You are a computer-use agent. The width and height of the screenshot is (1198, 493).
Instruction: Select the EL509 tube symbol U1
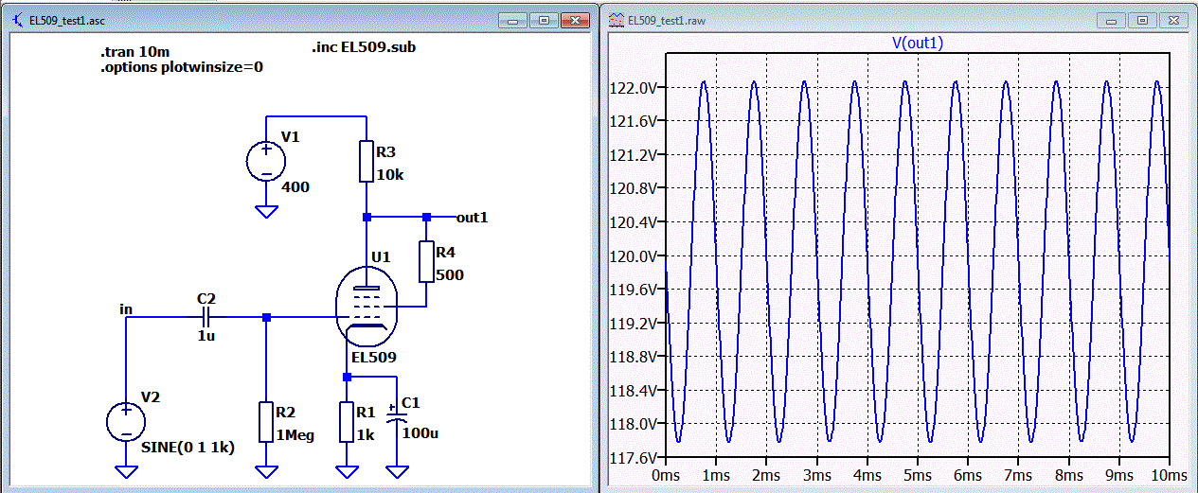(366, 307)
